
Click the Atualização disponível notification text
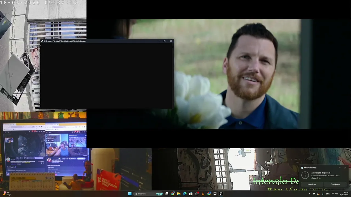pos(321,173)
